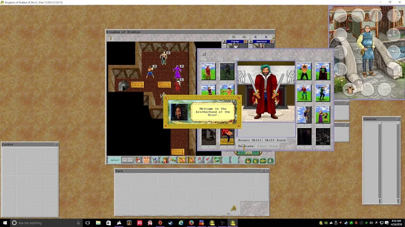
Task: Open Firefox from the taskbar
Action: (x=191, y=223)
